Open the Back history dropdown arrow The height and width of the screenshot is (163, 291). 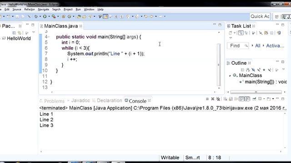click(x=156, y=16)
